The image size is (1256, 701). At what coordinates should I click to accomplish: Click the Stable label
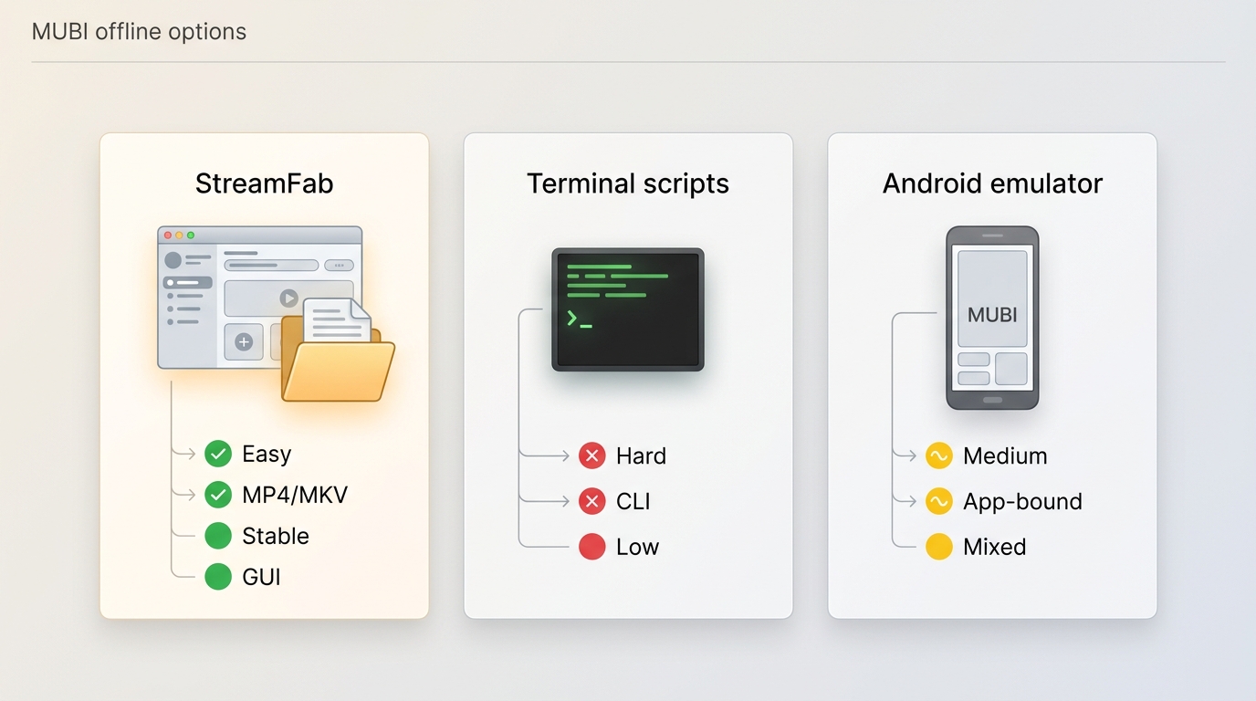[276, 536]
